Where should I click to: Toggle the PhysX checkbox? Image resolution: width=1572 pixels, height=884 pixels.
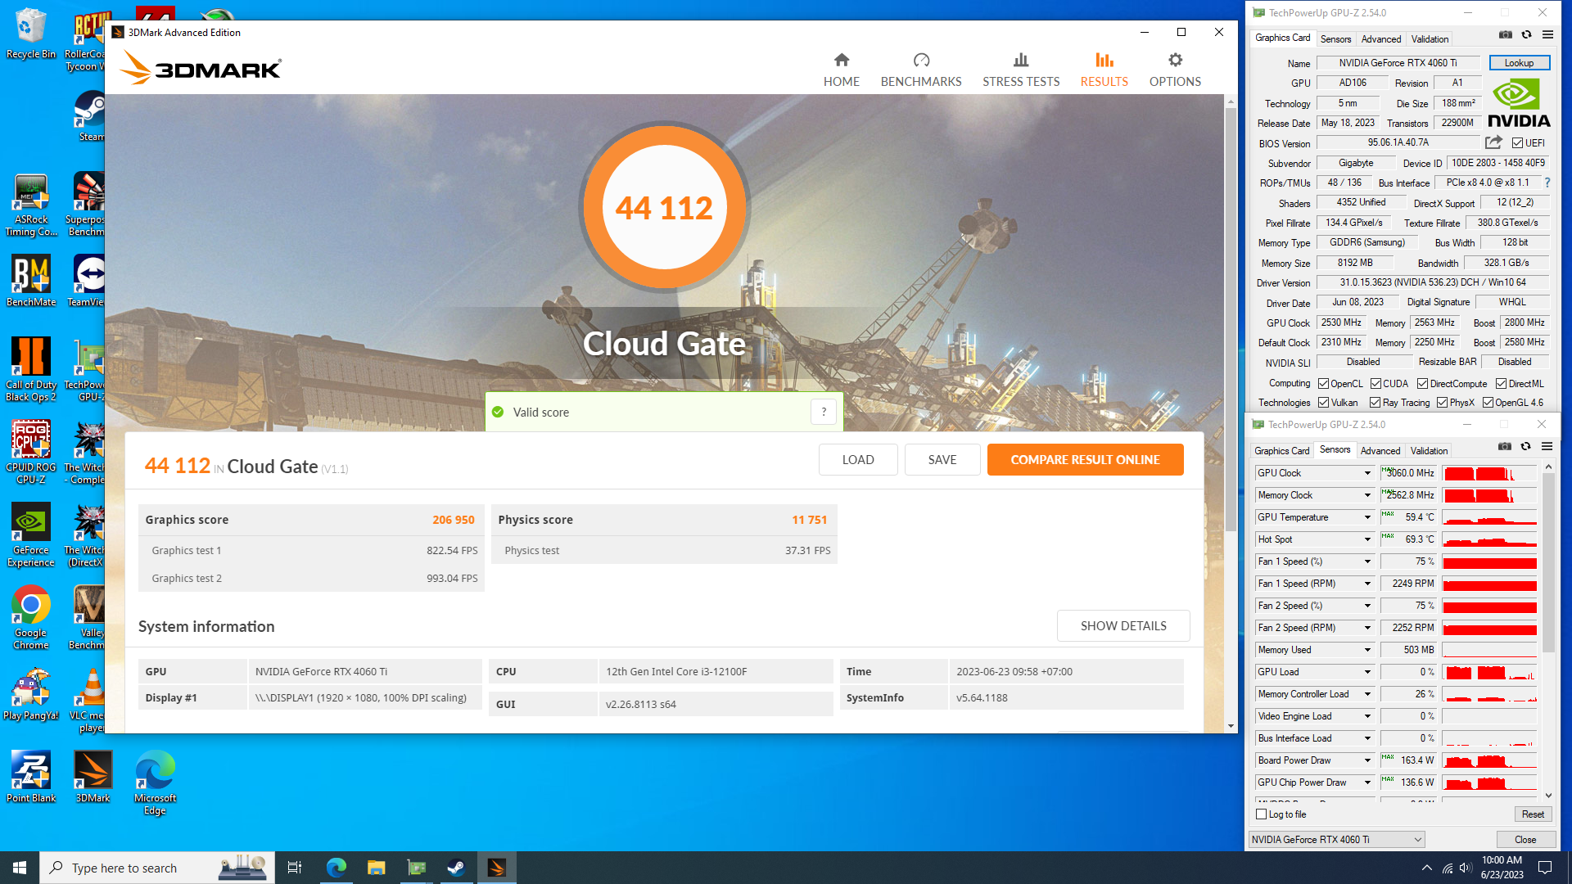pos(1442,403)
